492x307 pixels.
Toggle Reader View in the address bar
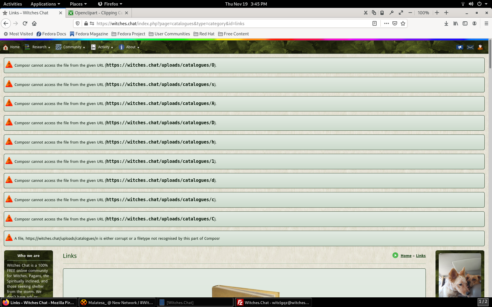pyautogui.click(x=375, y=23)
